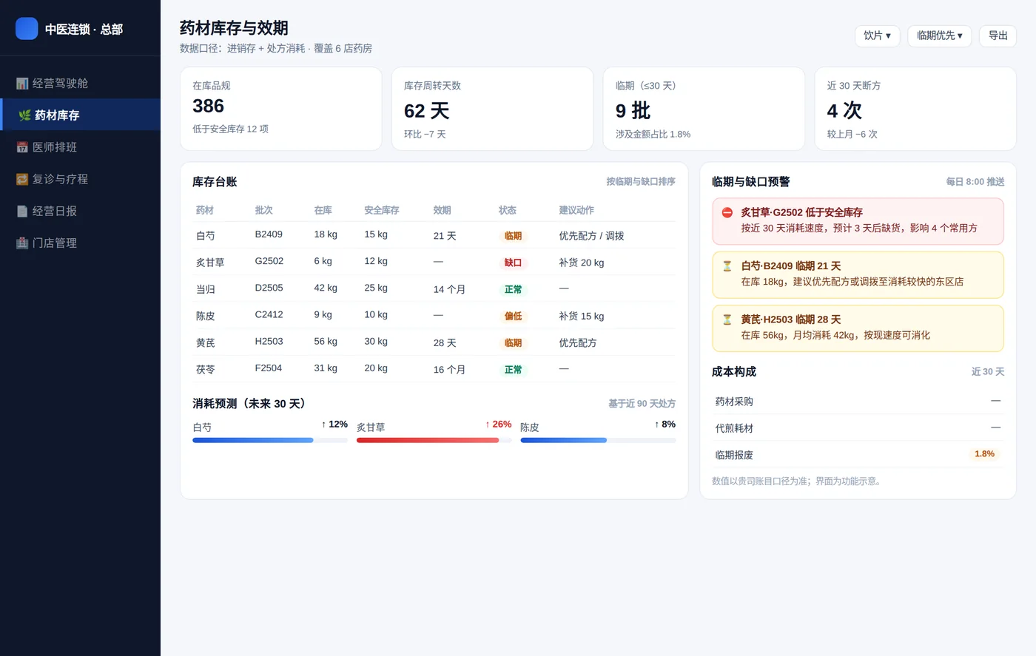1036x656 pixels.
Task: Select 医师排班 menu item
Action: pyautogui.click(x=80, y=147)
